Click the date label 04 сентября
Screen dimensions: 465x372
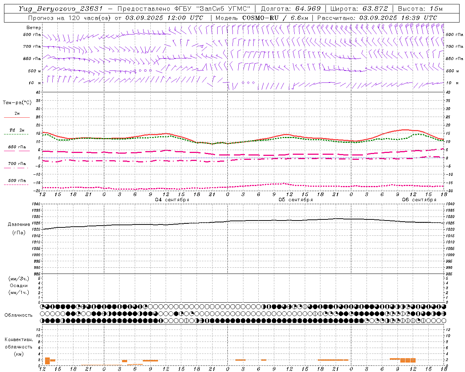172,200
